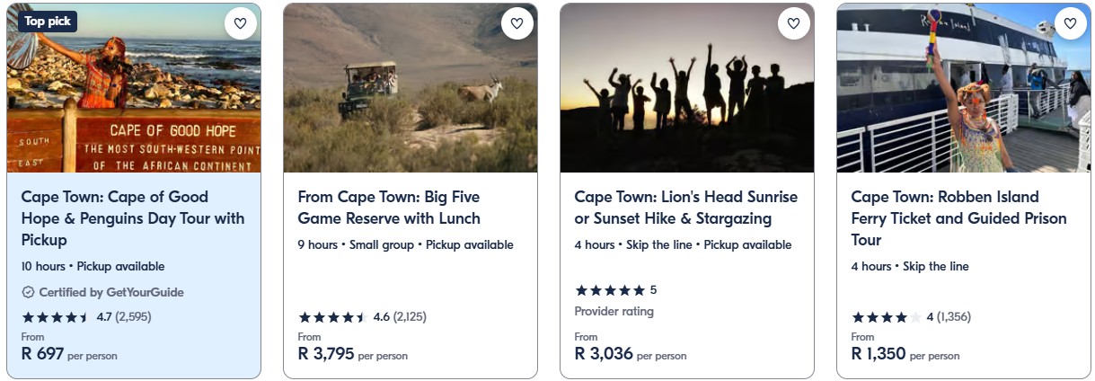Save Cape of Good Hope tour to wishlist

[x=240, y=23]
